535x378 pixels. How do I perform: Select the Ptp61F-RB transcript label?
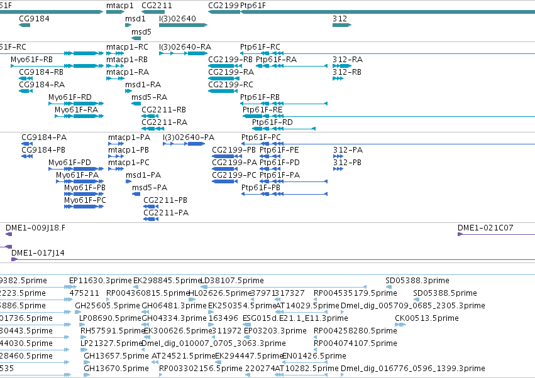pos(260,97)
